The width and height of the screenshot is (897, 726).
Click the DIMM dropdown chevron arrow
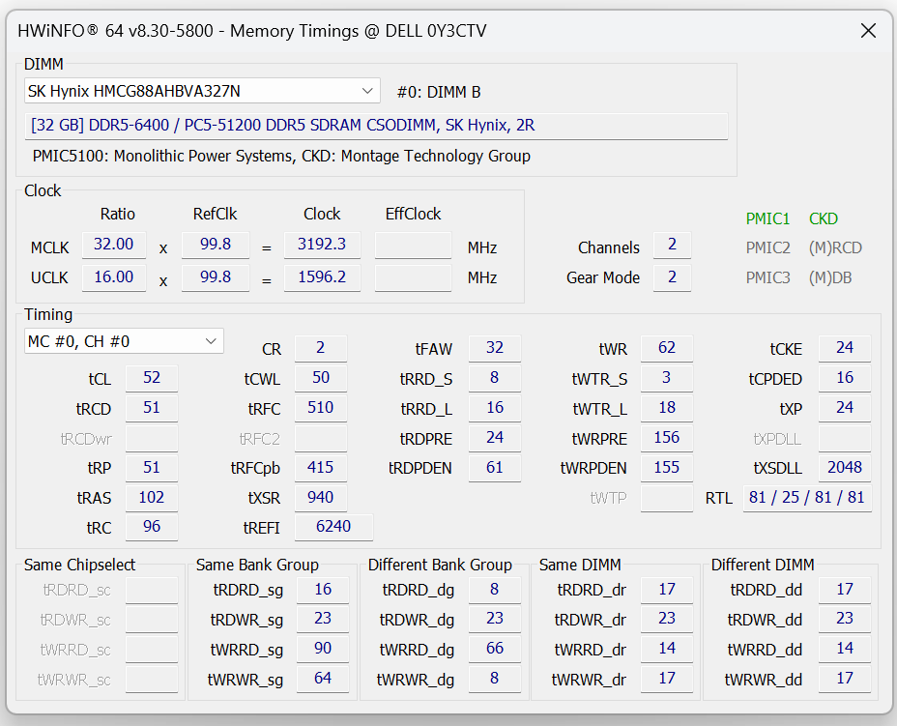[367, 91]
